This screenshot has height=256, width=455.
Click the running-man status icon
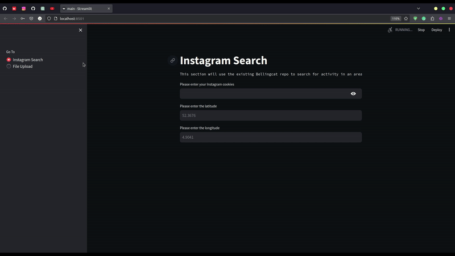click(x=390, y=30)
